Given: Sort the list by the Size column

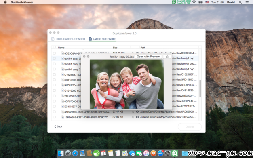Looking at the screenshot, I should tap(115, 48).
